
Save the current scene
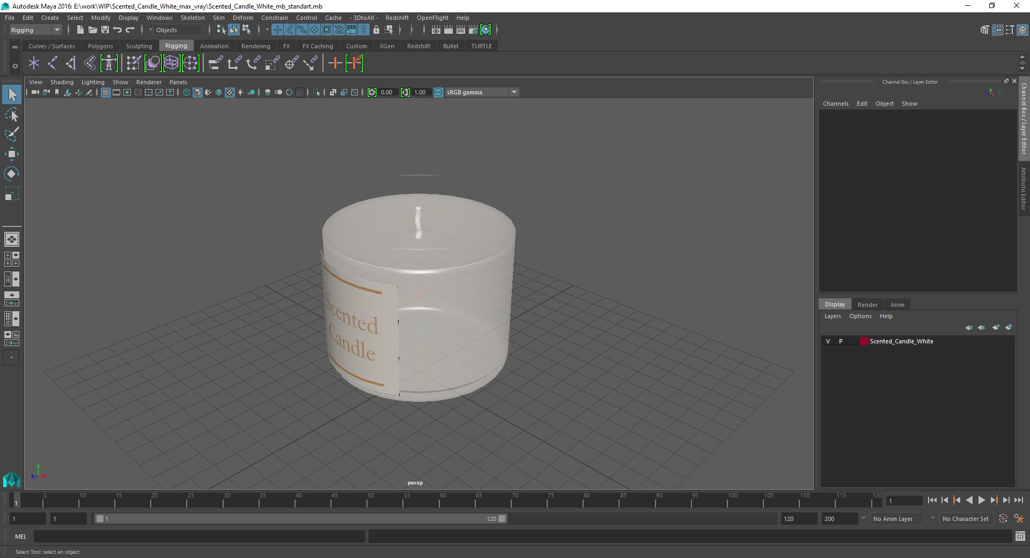click(x=105, y=30)
